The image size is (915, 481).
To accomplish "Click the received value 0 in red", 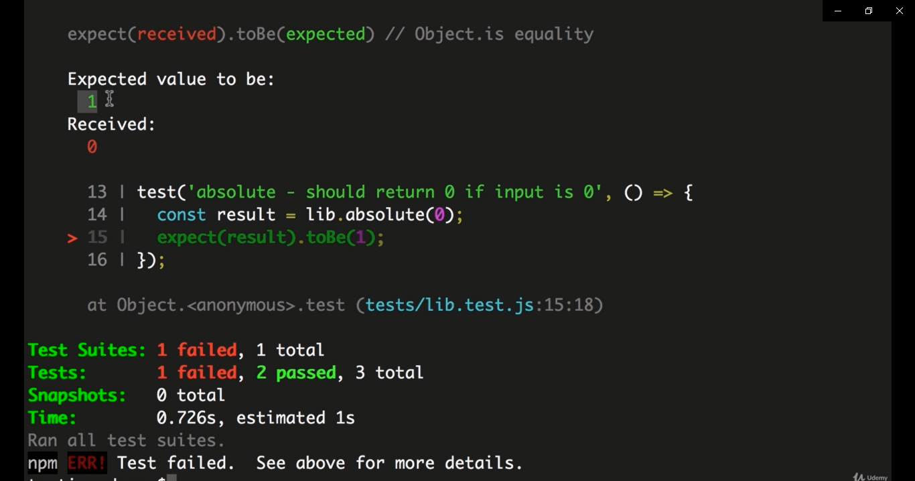I will coord(92,147).
